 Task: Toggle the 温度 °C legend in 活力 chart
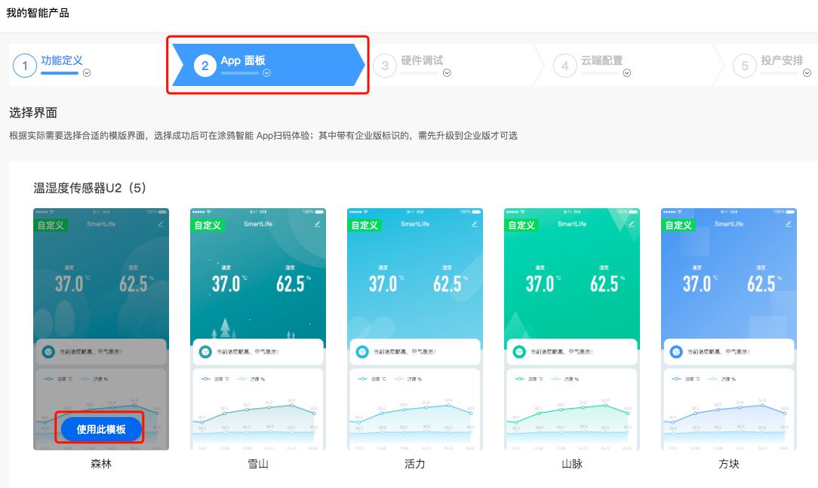pos(367,378)
